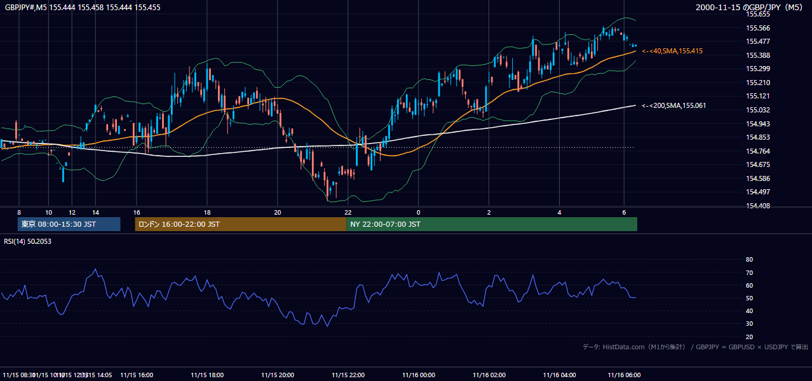Click price axis value 155.477
The height and width of the screenshot is (381, 812).
point(757,41)
